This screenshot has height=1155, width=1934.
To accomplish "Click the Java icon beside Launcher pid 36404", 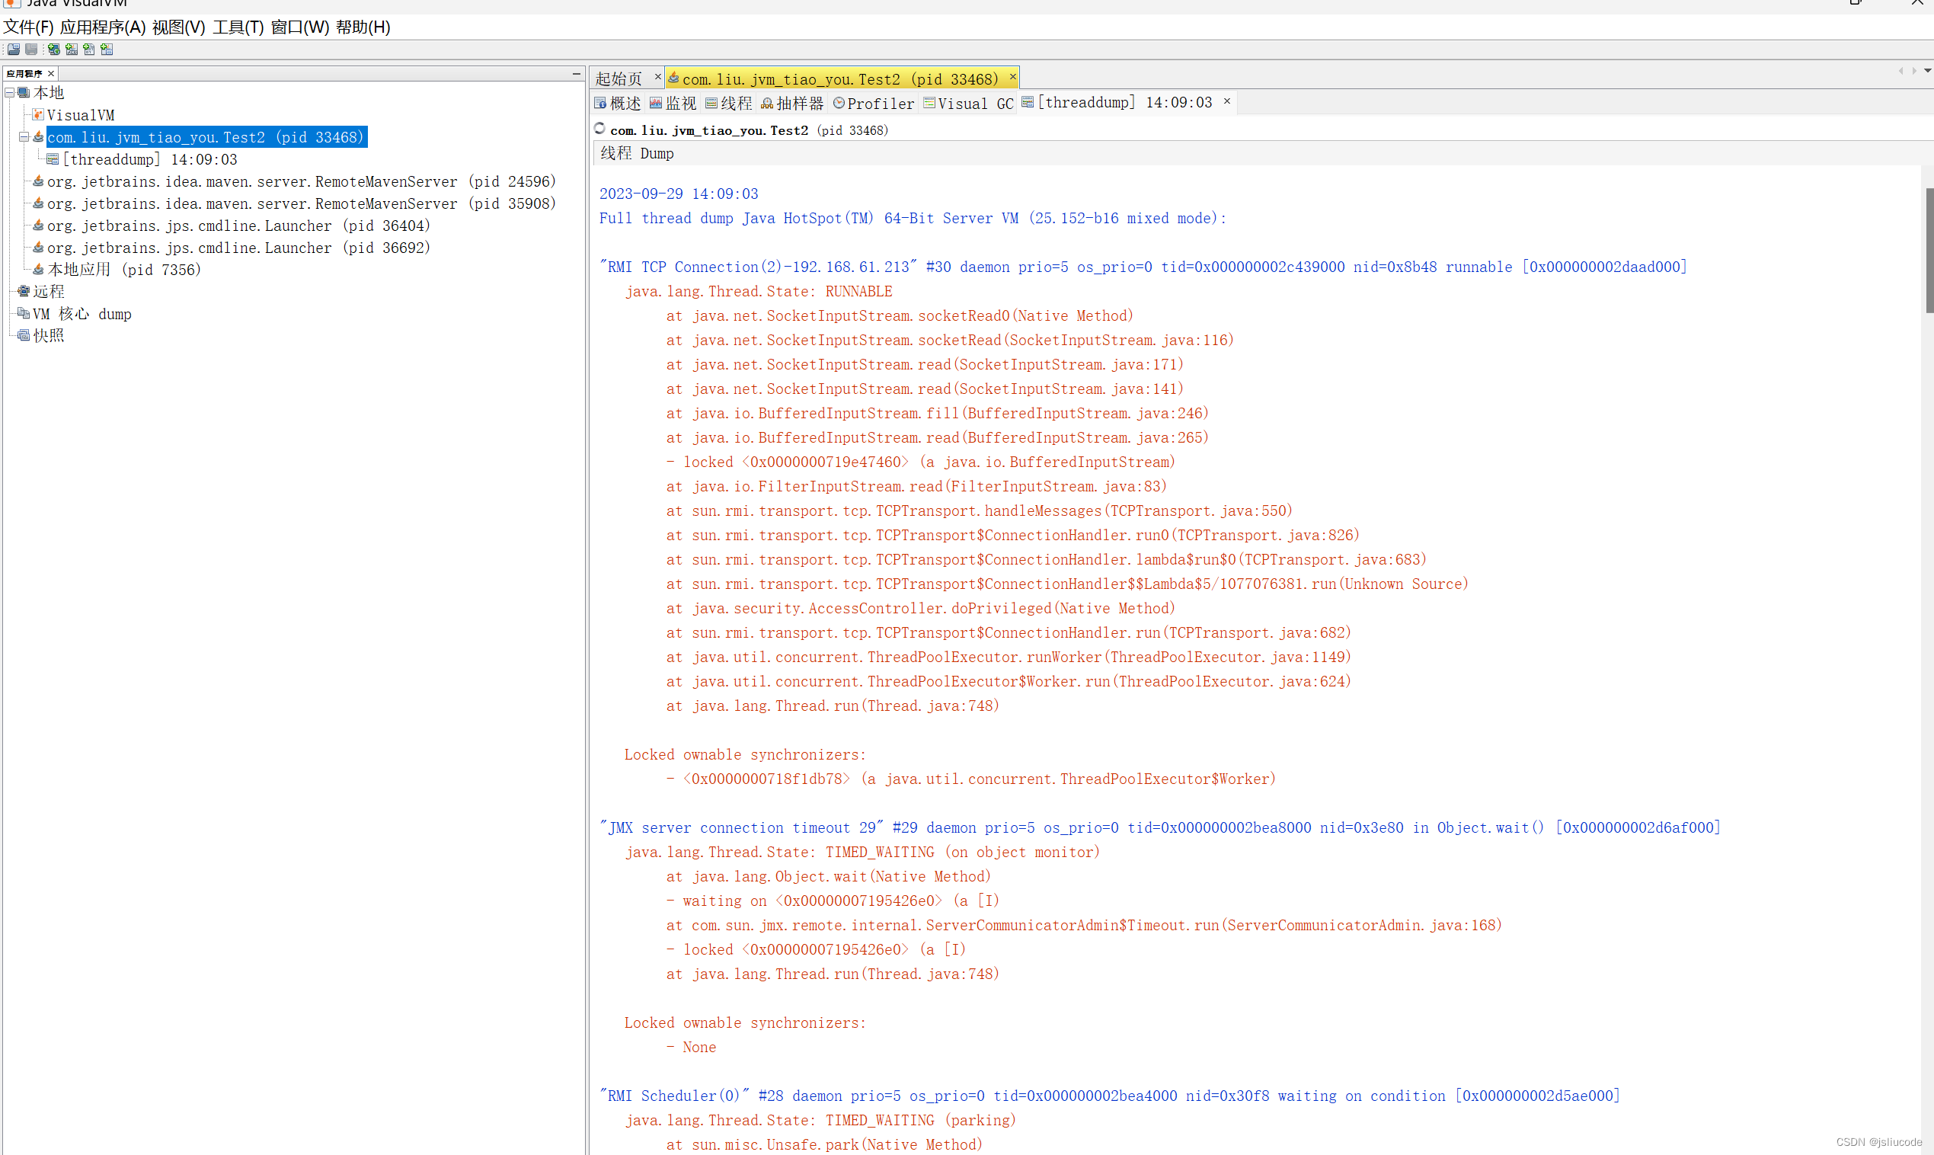I will tap(37, 225).
